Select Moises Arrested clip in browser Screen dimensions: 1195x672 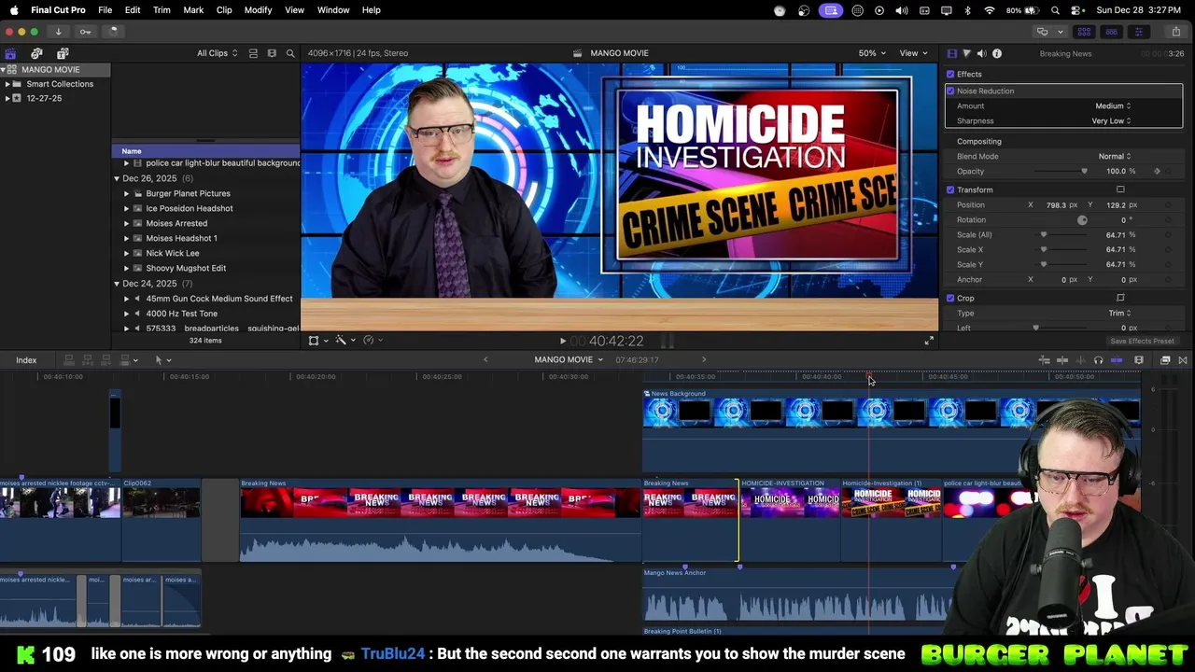pyautogui.click(x=176, y=223)
